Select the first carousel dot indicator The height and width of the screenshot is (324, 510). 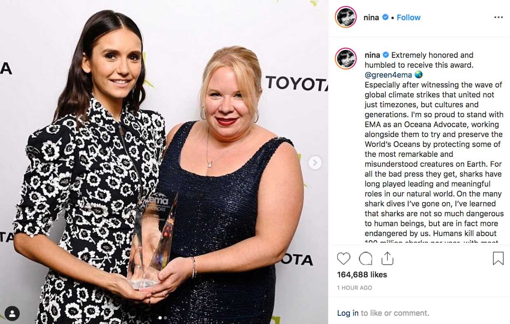point(160,318)
